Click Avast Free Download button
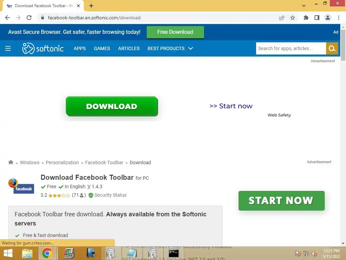This screenshot has height=260, width=346. (175, 32)
